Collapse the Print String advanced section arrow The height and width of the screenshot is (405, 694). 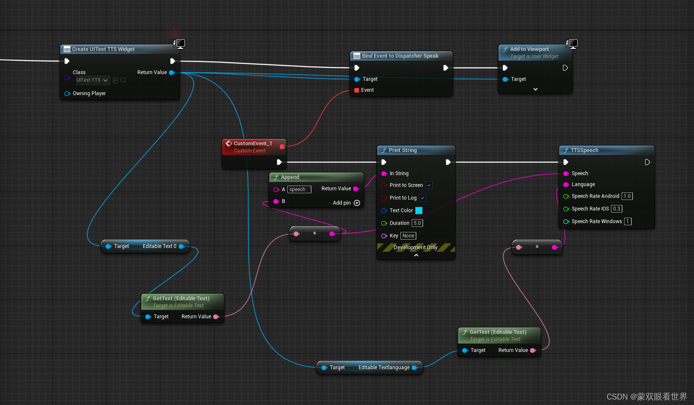(x=416, y=255)
